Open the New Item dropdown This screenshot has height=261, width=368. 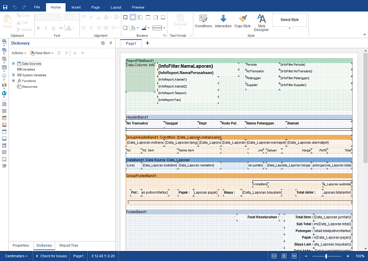tap(42, 53)
